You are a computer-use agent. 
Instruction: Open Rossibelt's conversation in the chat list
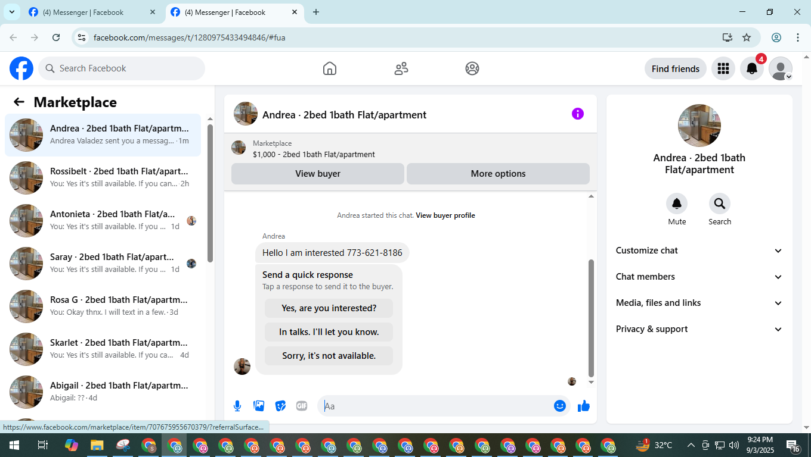(103, 178)
